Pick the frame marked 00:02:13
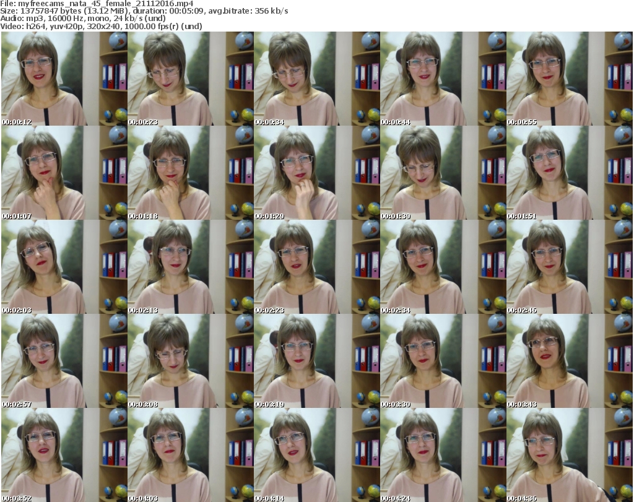634x502 pixels. pyautogui.click(x=191, y=267)
